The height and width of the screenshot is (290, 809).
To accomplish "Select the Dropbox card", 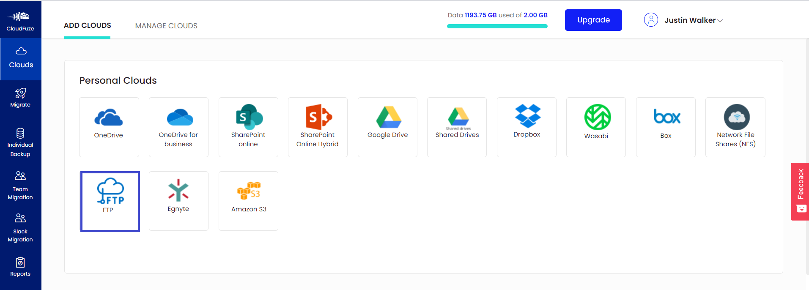I will click(527, 127).
